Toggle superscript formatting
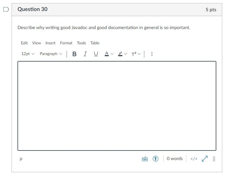Viewport: 229px width, 179px height. [x=134, y=54]
